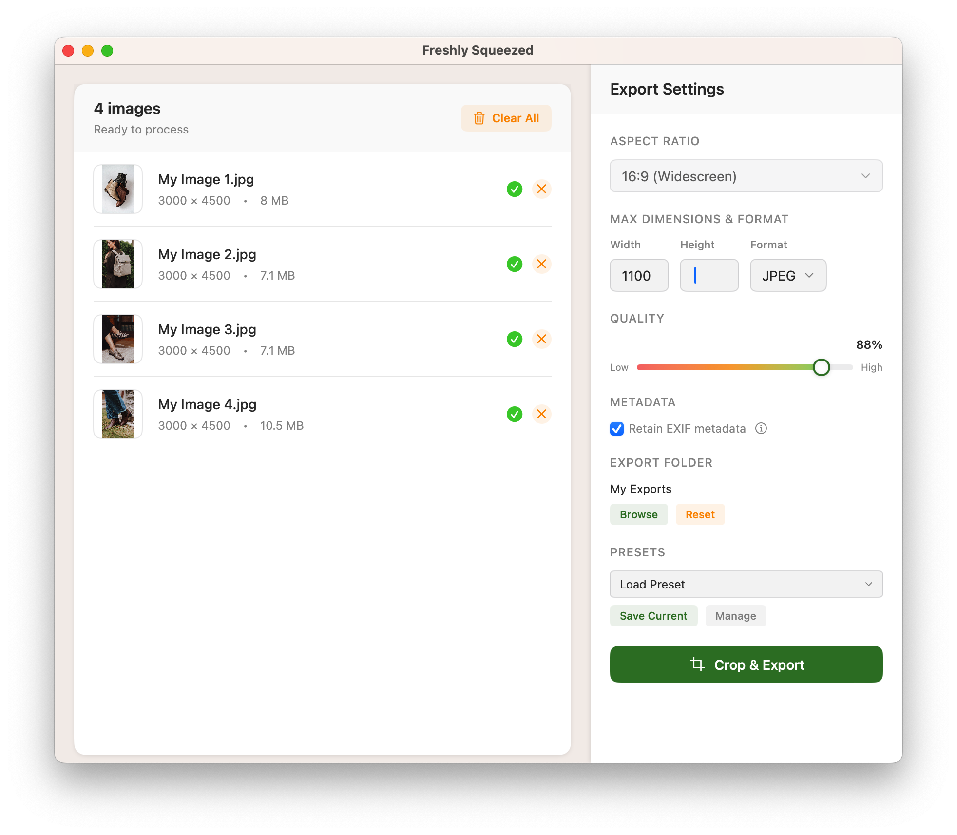This screenshot has width=957, height=835.
Task: Click info icon next to EXIF metadata
Action: pos(761,428)
